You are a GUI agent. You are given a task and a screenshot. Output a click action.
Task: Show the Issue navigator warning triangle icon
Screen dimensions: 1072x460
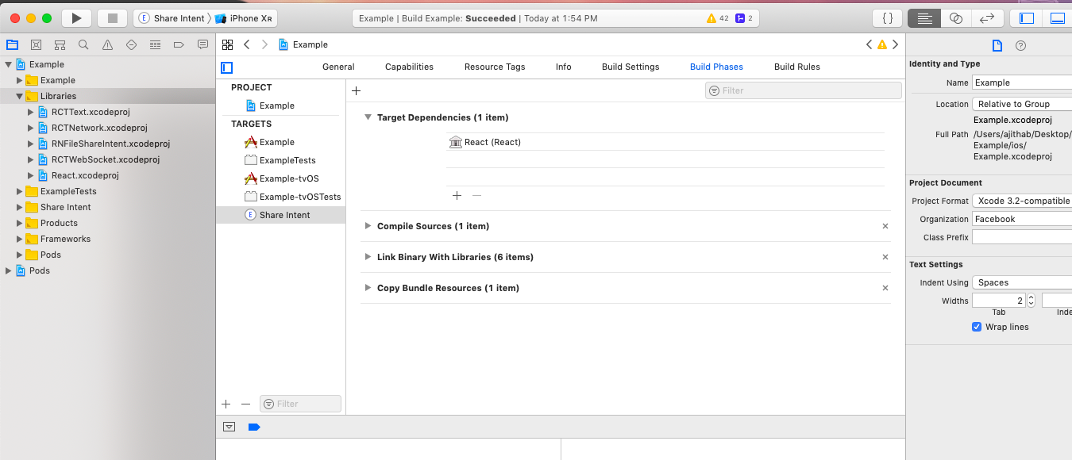(107, 45)
